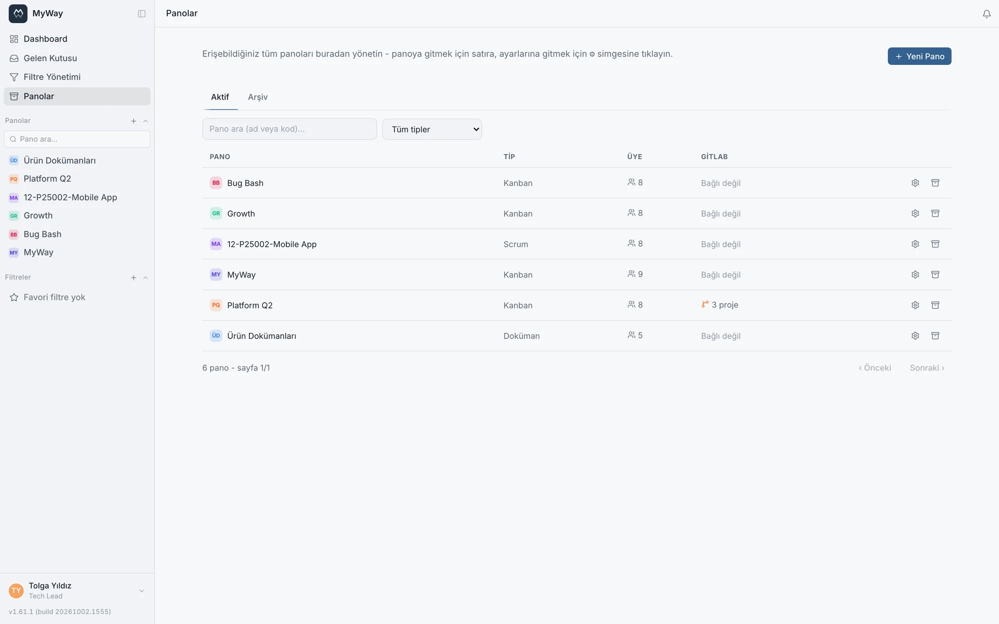Image resolution: width=999 pixels, height=624 pixels.
Task: Open Filtre Yönetimi in sidebar
Action: pyautogui.click(x=77, y=77)
